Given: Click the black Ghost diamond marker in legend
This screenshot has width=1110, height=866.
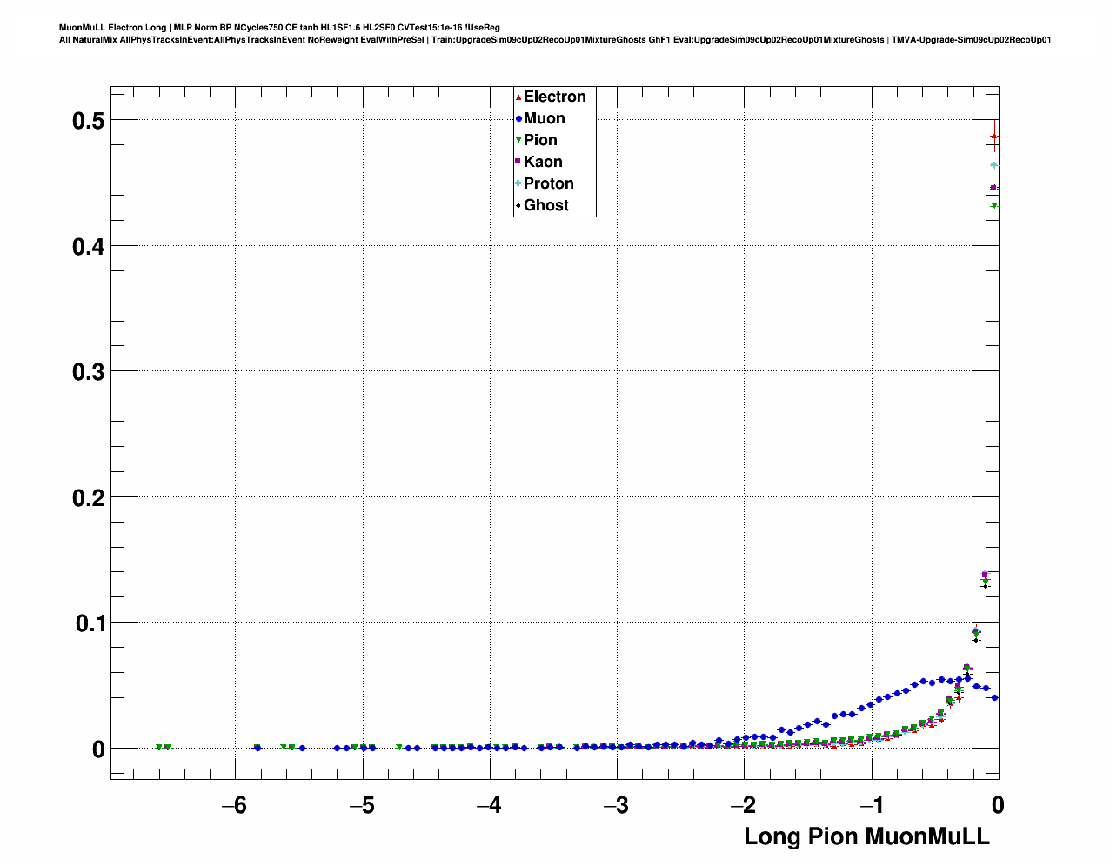Looking at the screenshot, I should tap(518, 205).
